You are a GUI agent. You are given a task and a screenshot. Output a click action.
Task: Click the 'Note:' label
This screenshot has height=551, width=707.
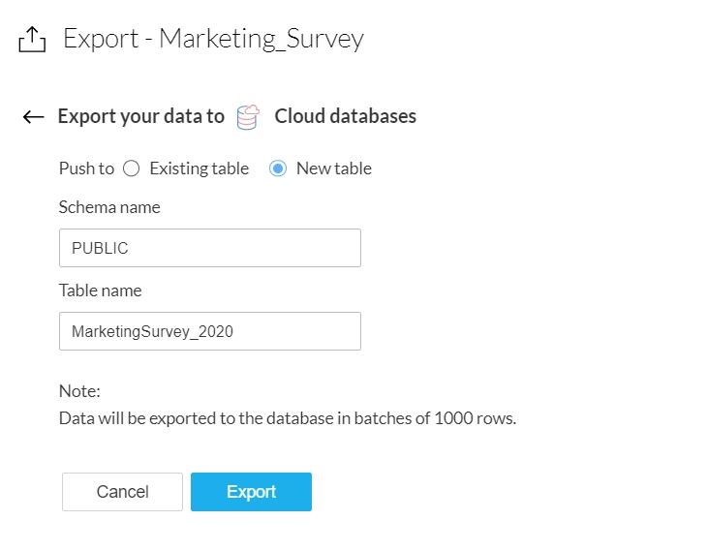click(x=79, y=391)
